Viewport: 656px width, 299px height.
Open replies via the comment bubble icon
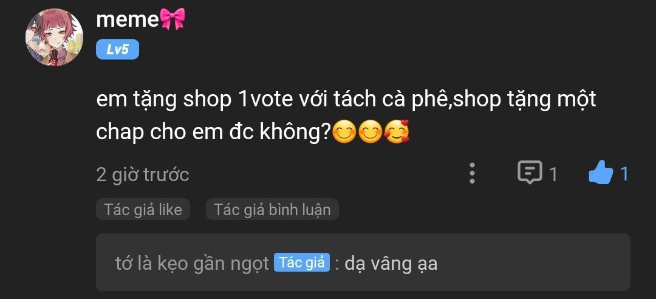pyautogui.click(x=530, y=173)
